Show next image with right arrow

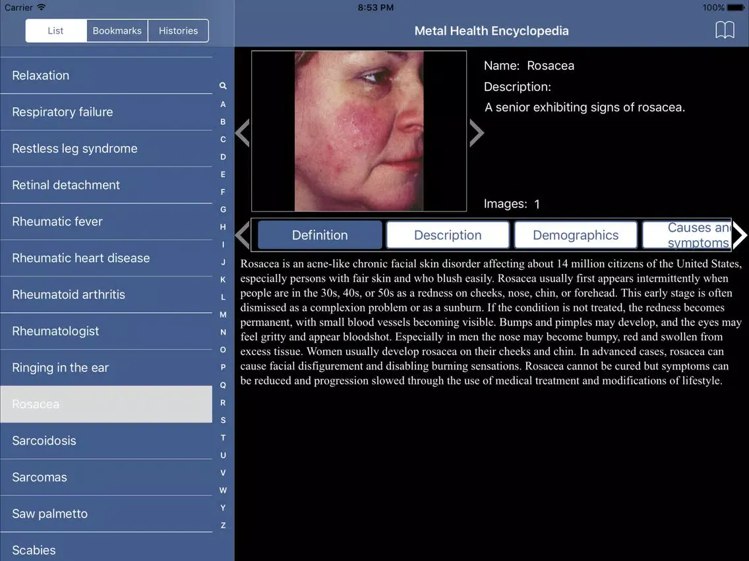[476, 133]
